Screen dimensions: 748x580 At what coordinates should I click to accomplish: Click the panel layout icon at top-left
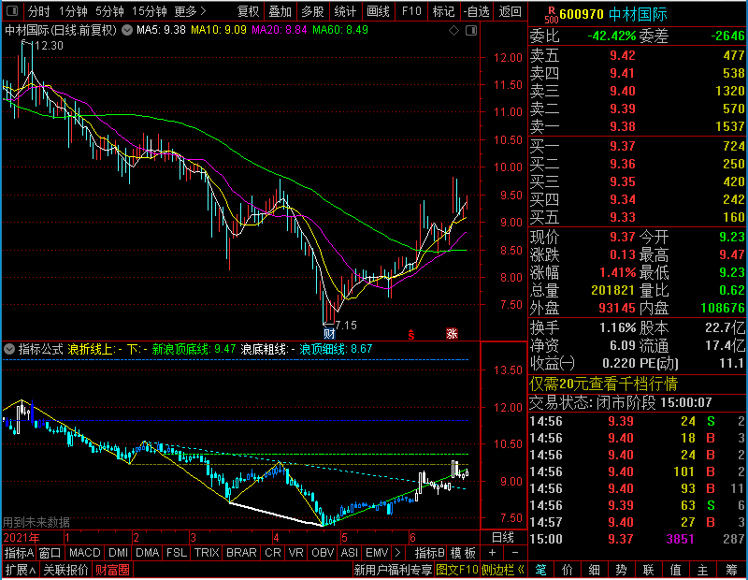12,10
